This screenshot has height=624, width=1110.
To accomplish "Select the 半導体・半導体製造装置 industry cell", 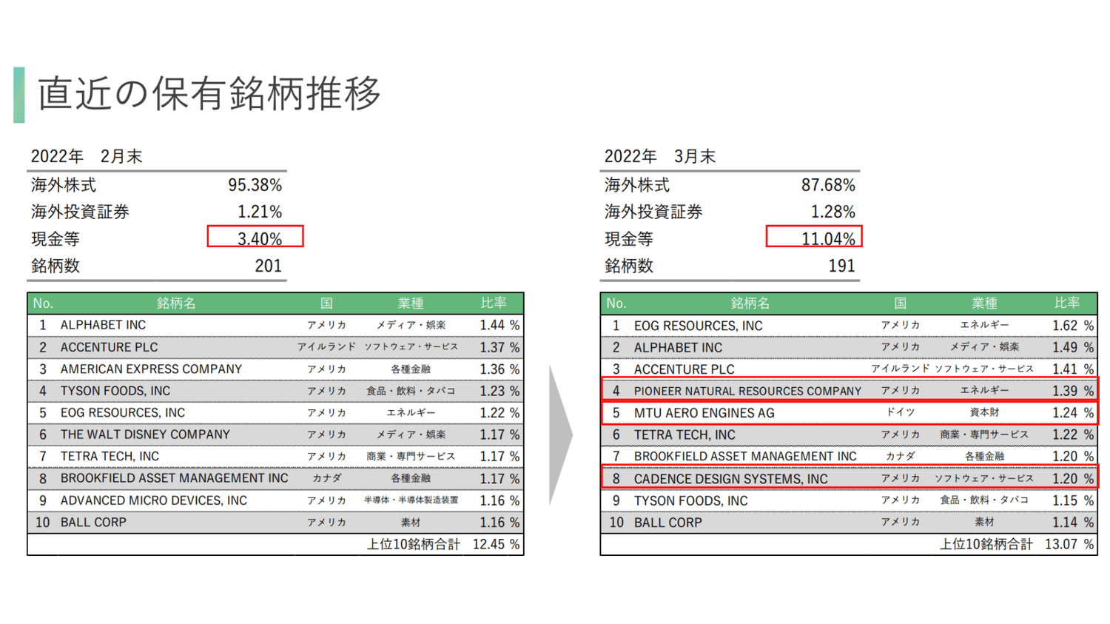I will click(x=411, y=500).
